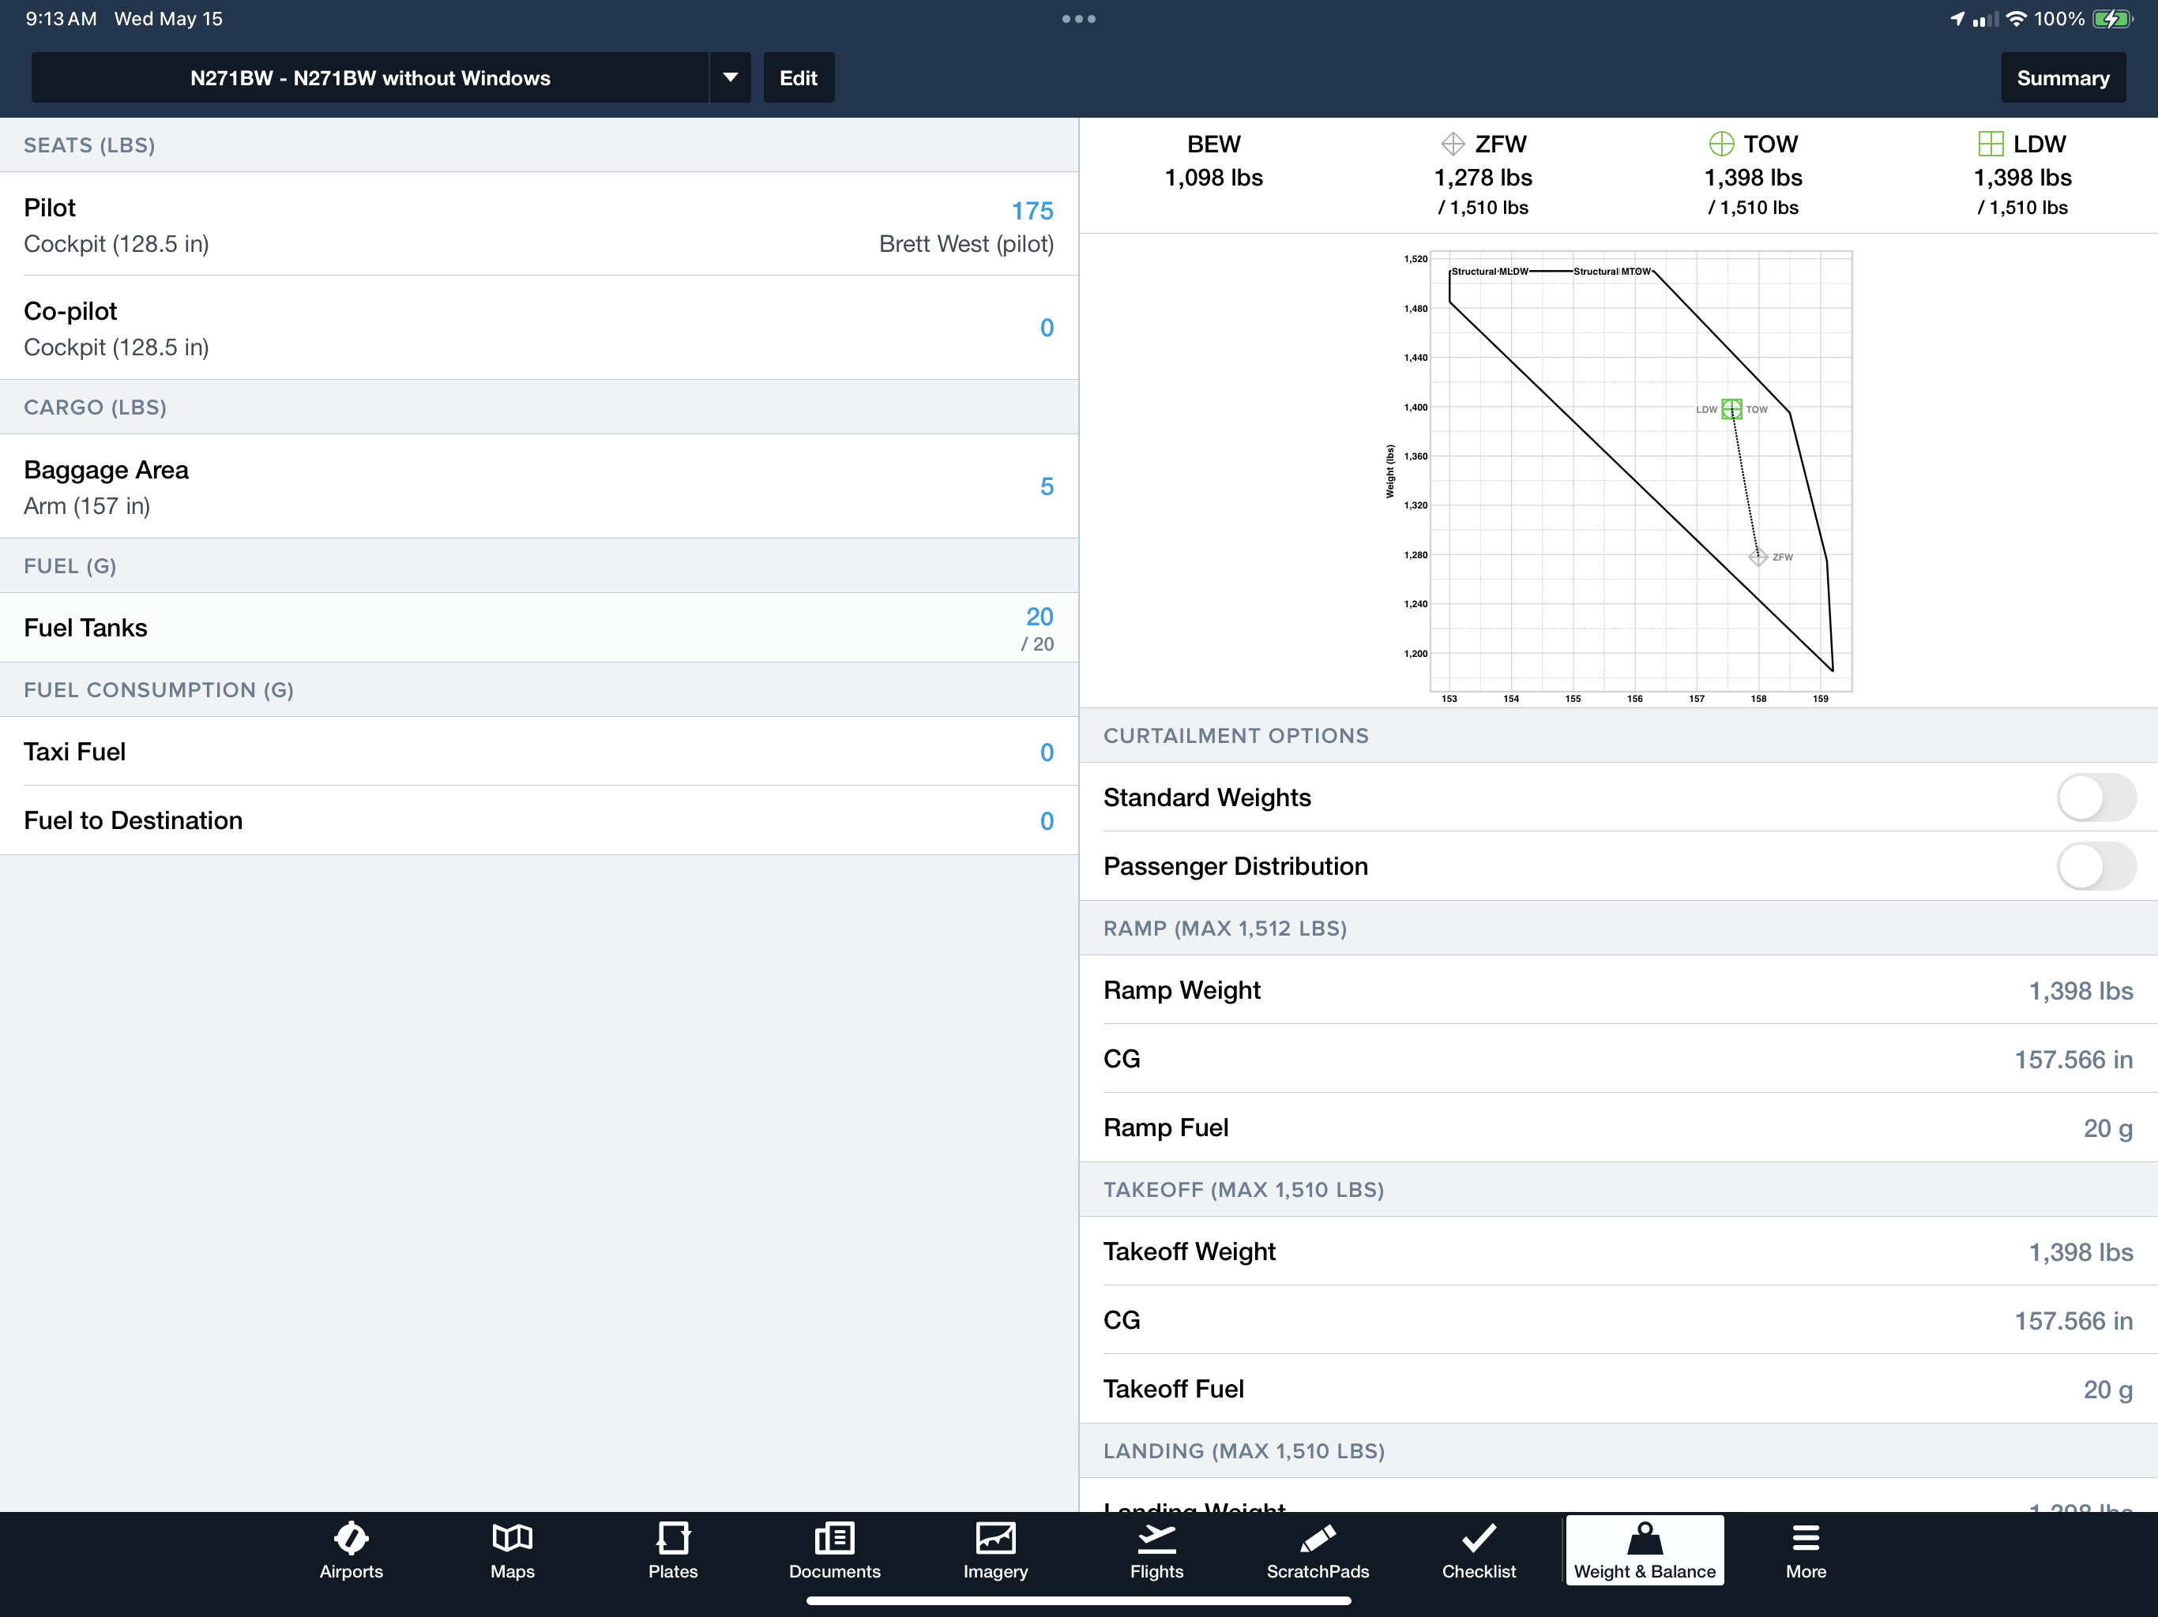The width and height of the screenshot is (2158, 1617).
Task: Open the Documents section
Action: (x=833, y=1549)
